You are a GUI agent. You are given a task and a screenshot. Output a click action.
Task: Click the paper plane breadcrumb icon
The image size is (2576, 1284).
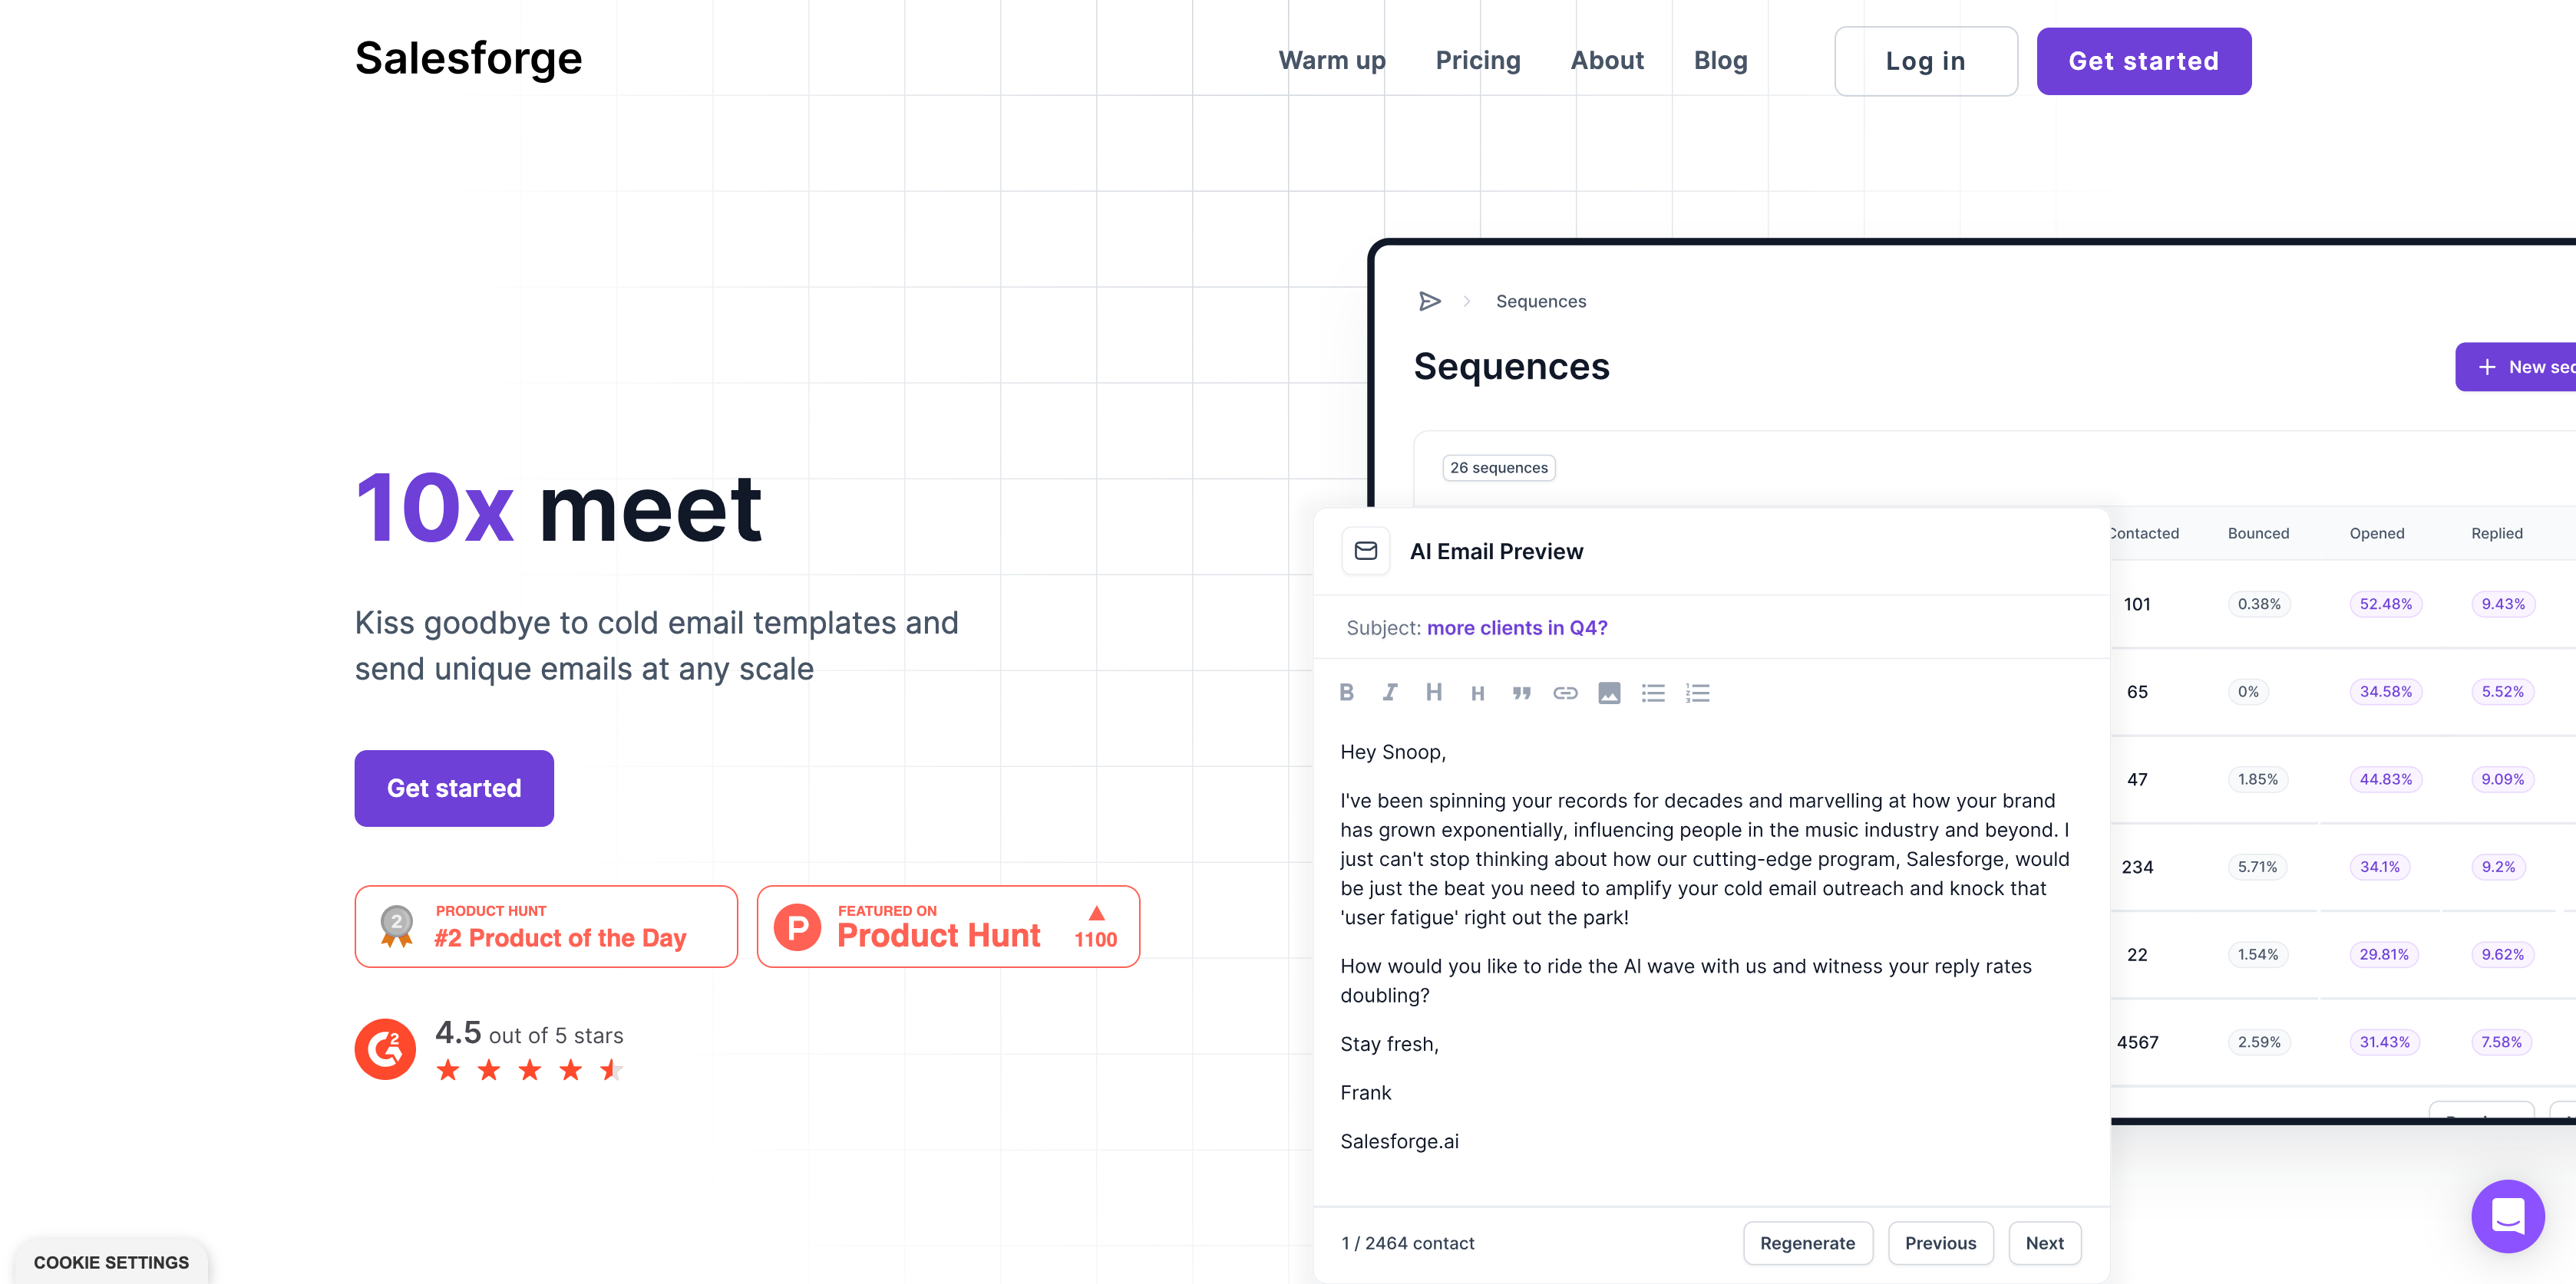(x=1429, y=301)
